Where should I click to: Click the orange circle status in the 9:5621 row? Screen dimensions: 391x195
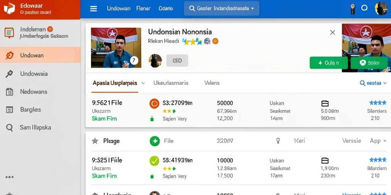point(154,104)
